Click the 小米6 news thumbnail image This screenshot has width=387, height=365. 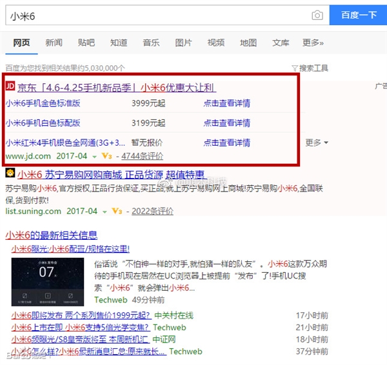46,282
